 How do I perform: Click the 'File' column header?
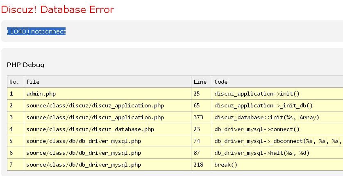click(x=33, y=82)
